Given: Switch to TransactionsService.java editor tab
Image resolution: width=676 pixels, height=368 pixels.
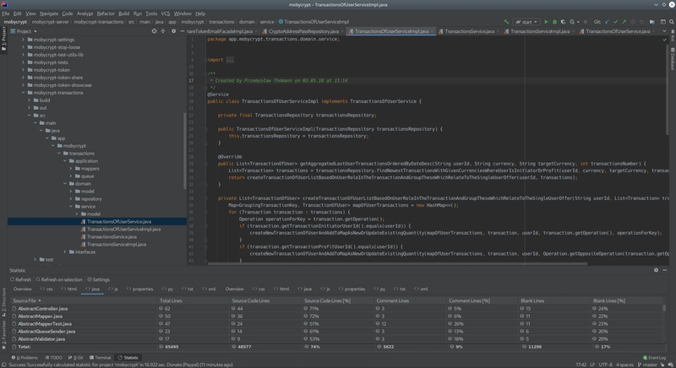Looking at the screenshot, I should pyautogui.click(x=468, y=31).
